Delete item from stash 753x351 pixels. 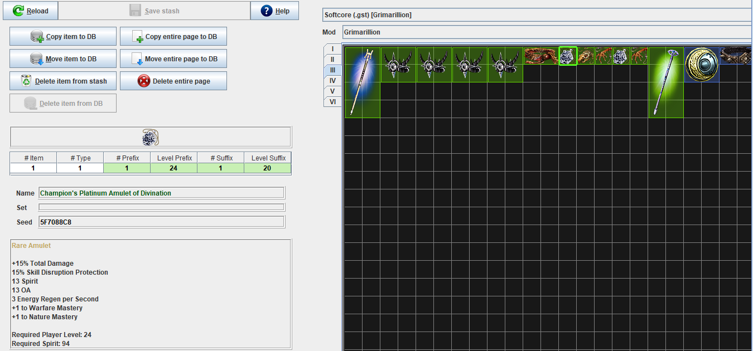point(63,81)
